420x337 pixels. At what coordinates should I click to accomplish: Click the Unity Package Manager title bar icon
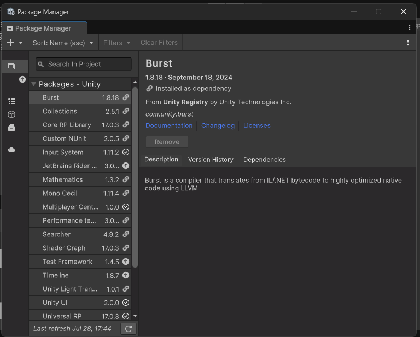point(11,12)
